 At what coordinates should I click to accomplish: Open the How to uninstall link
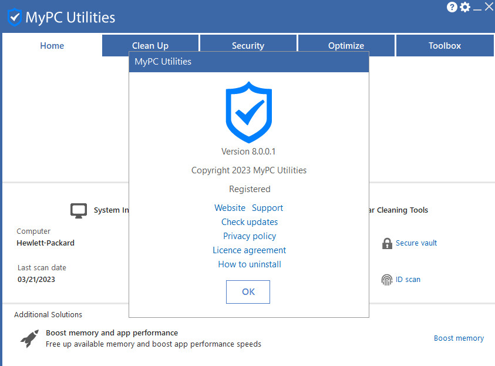click(x=250, y=264)
